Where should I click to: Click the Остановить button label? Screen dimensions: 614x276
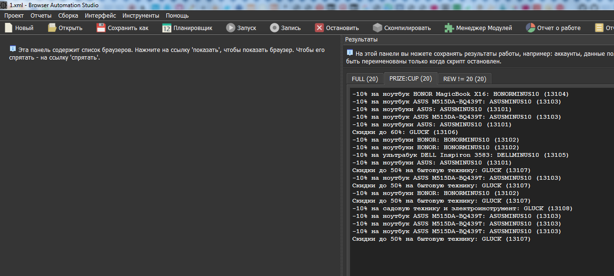coord(343,28)
